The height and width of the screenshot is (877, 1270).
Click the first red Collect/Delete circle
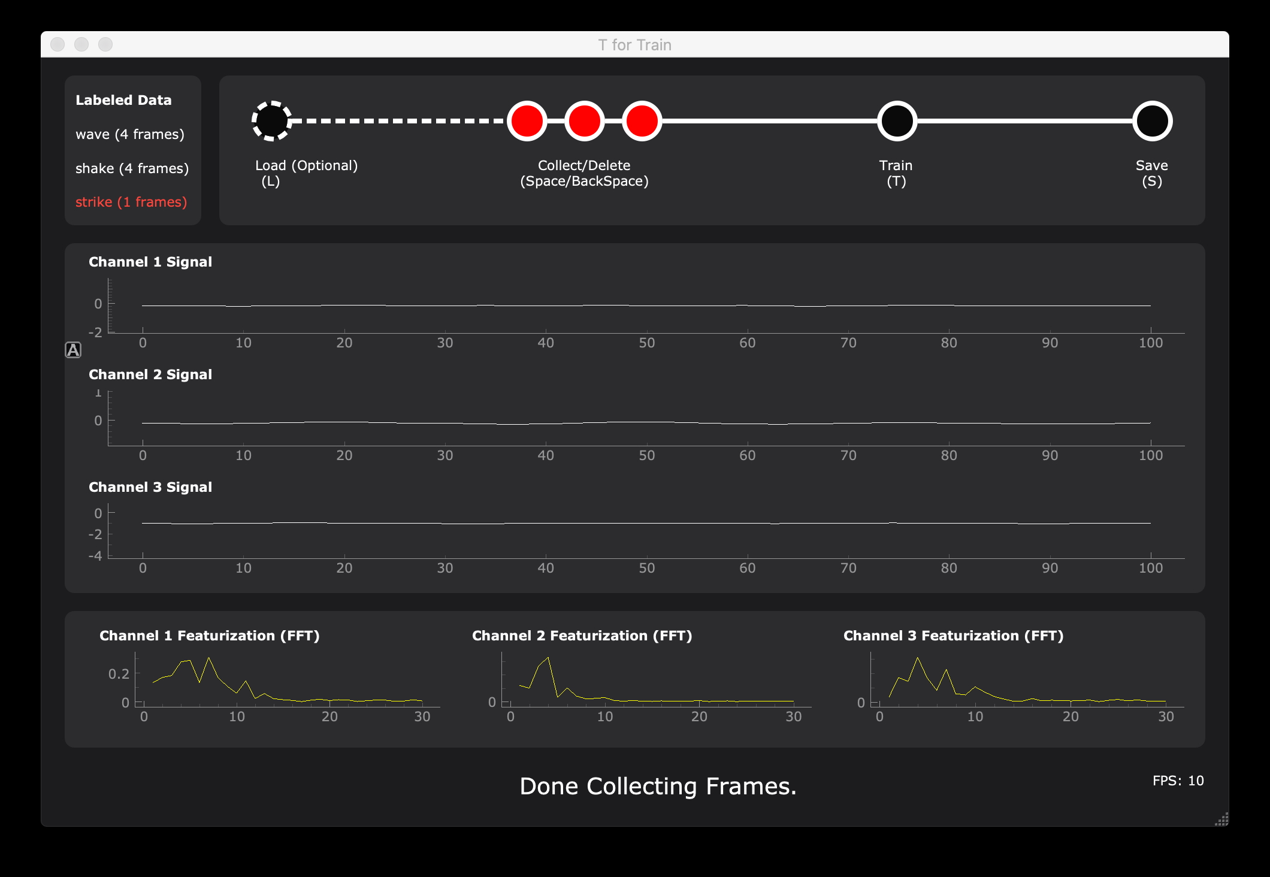(x=527, y=121)
